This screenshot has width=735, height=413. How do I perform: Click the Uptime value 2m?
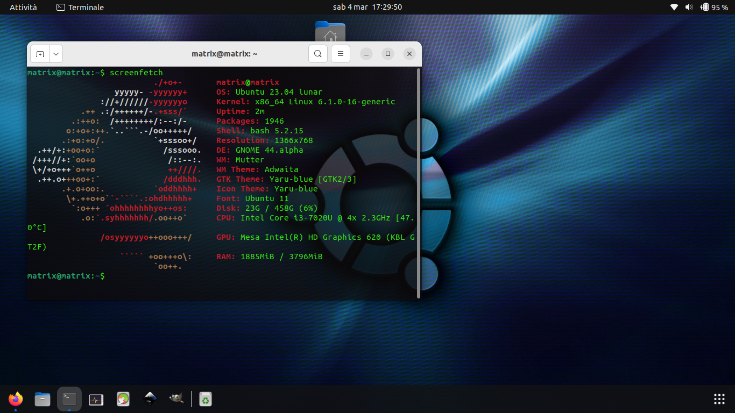(259, 111)
